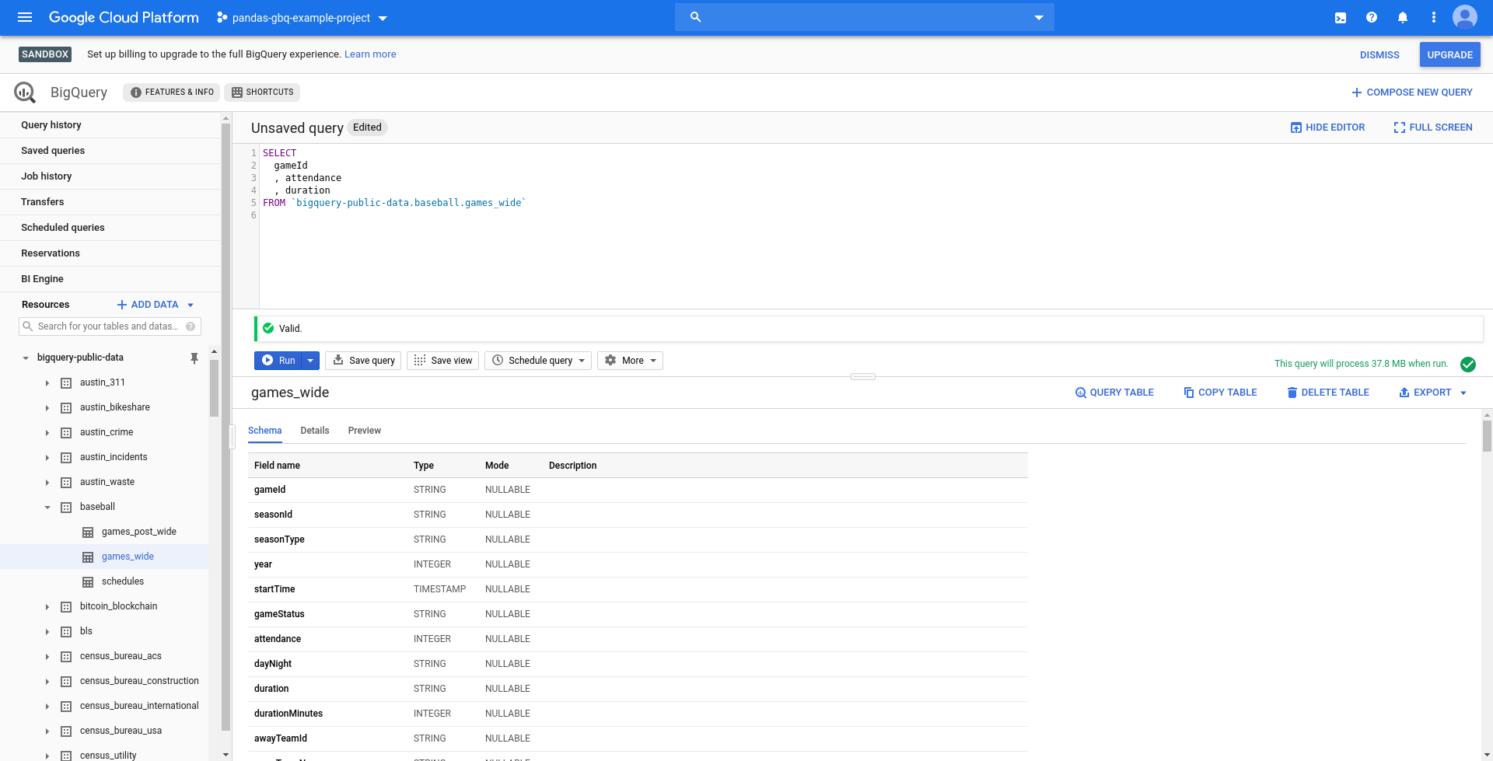
Task: Click the search magnifier icon in top bar
Action: point(696,17)
